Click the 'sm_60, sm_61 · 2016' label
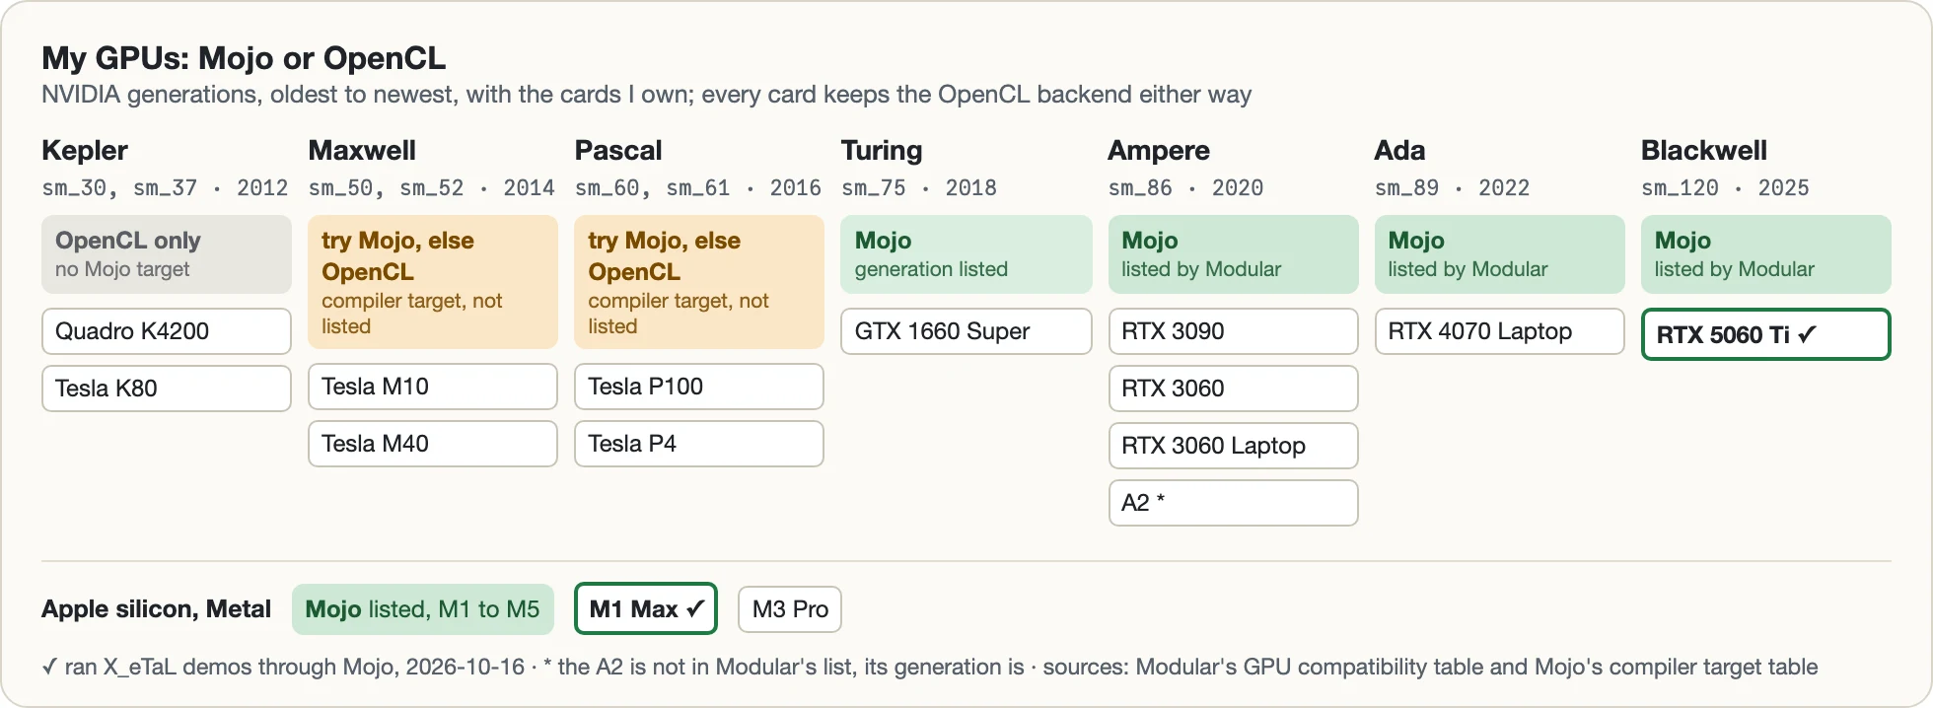The image size is (1933, 708). pos(697,188)
